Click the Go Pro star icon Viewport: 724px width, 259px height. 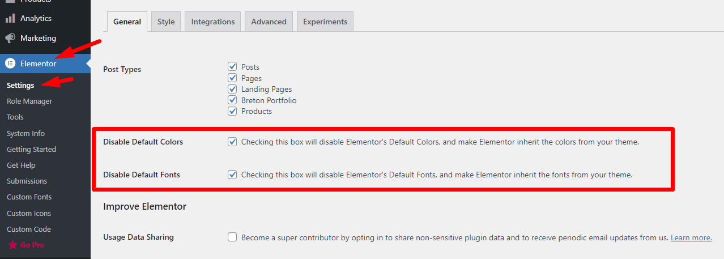click(12, 245)
